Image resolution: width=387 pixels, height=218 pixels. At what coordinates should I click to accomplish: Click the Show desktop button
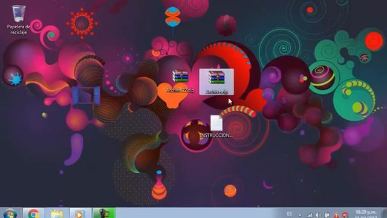tap(385, 213)
